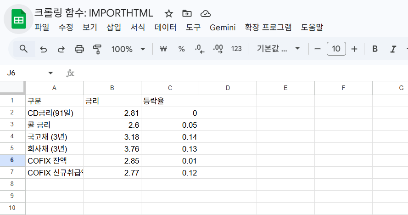The image size is (408, 215).
Task: Select the paint format roller
Action: [97, 49]
